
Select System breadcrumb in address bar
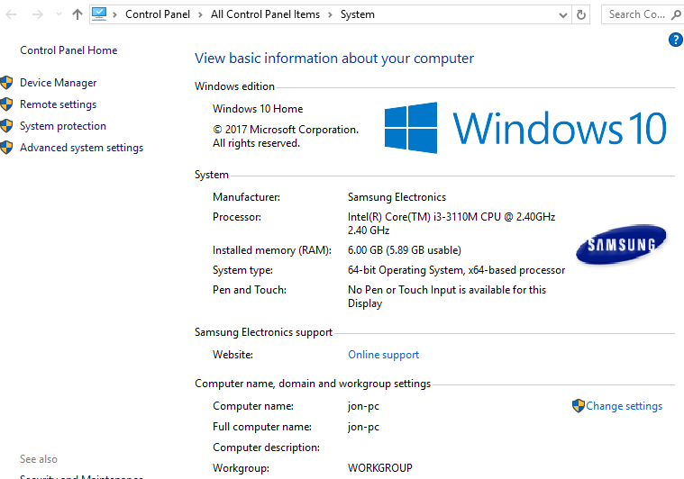click(357, 14)
